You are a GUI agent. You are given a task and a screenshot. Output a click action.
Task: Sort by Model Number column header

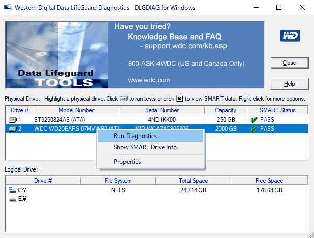[77, 110]
